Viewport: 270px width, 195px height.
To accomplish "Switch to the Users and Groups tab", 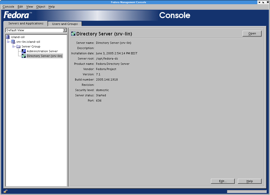I will pos(65,24).
